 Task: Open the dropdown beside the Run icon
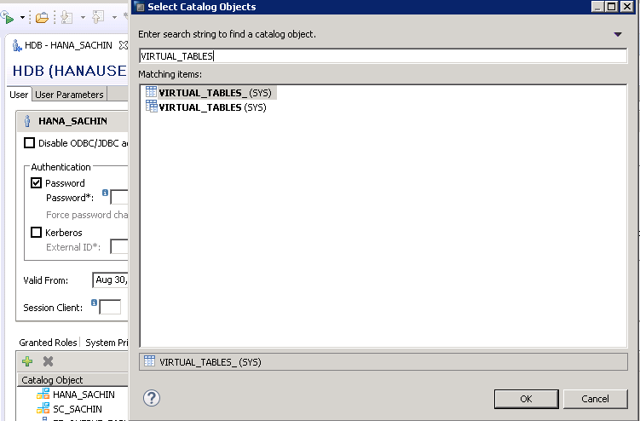[x=22, y=18]
